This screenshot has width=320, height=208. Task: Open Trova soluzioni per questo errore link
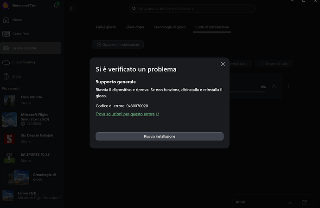point(127,114)
